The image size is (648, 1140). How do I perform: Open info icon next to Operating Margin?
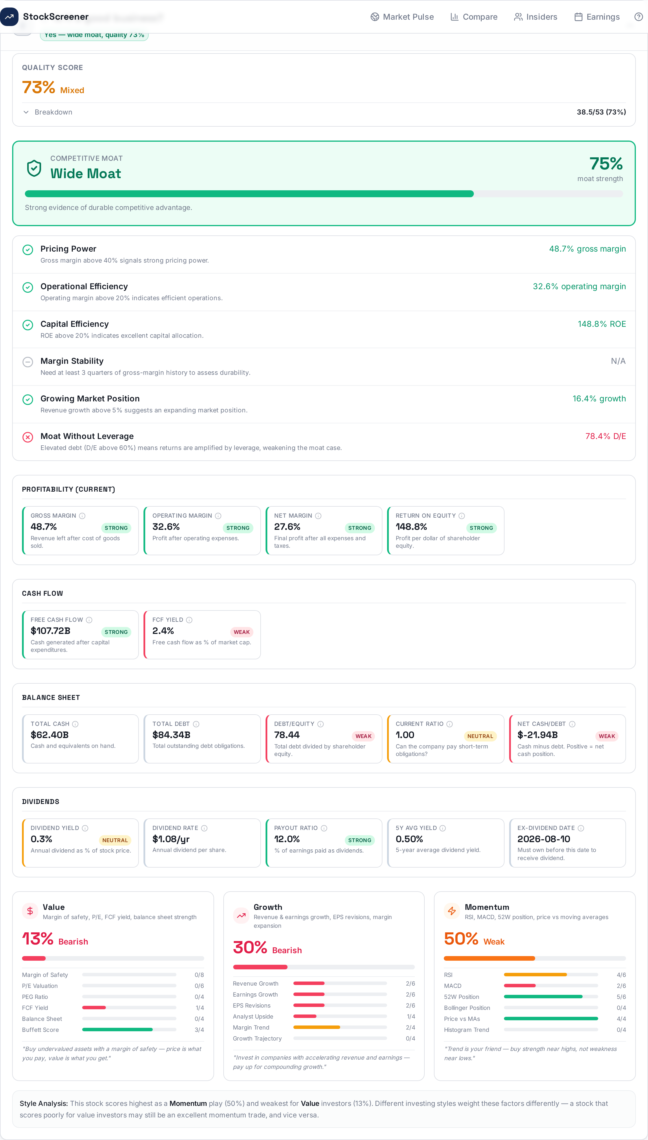[x=218, y=516]
